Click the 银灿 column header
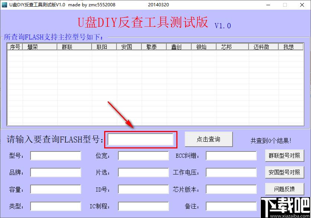The width and height of the screenshot is (311, 218). tap(204, 47)
